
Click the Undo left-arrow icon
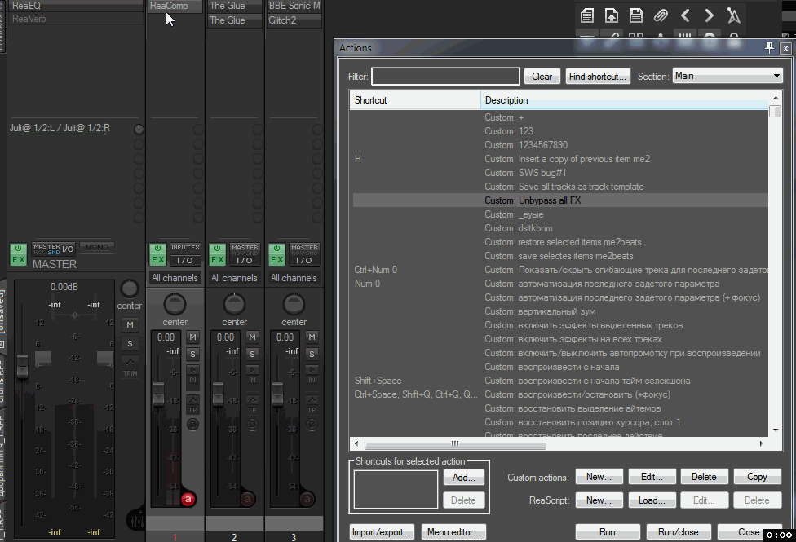point(685,15)
